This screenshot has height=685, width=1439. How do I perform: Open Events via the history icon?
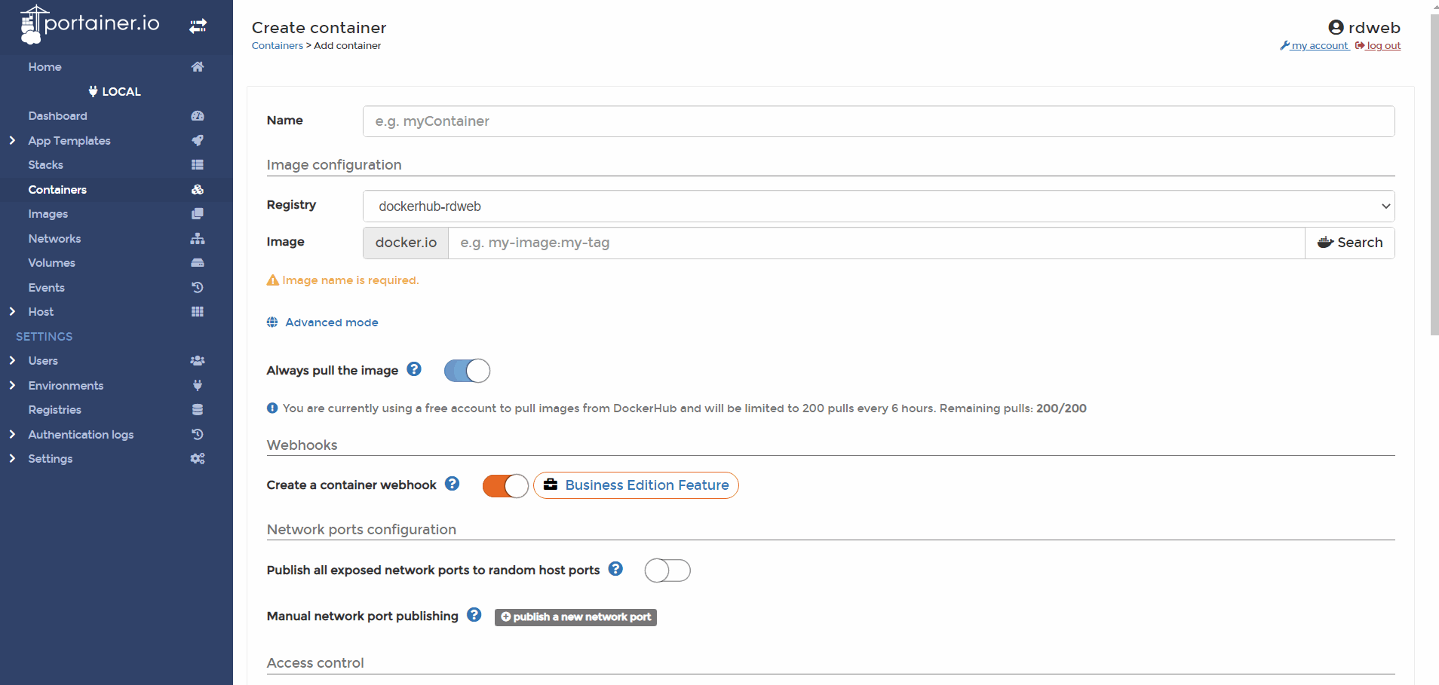pos(197,287)
